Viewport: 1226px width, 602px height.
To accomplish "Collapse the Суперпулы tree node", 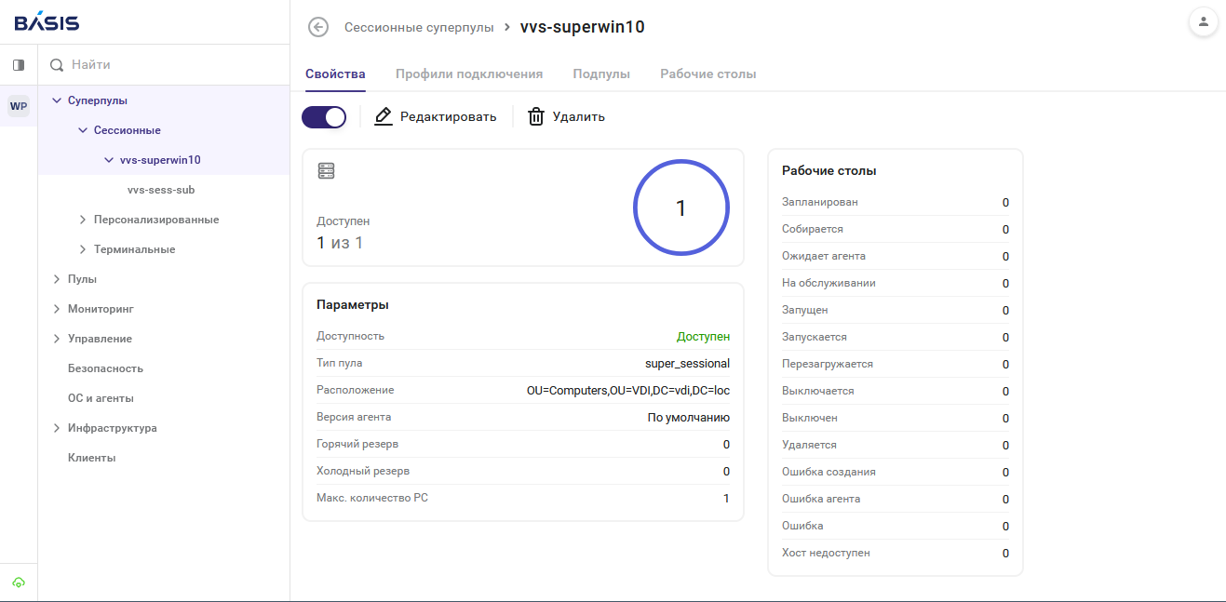I will tap(57, 100).
